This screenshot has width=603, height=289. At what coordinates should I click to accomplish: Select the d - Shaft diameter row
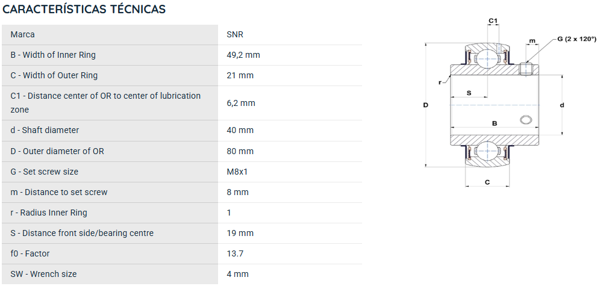pyautogui.click(x=182, y=130)
